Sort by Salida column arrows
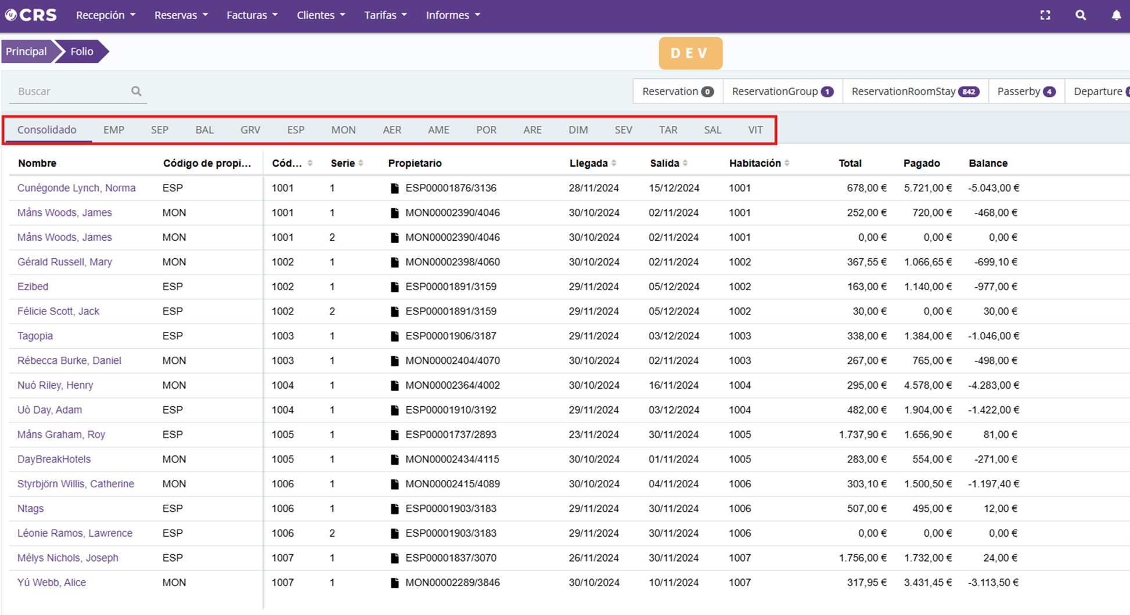 pos(685,163)
